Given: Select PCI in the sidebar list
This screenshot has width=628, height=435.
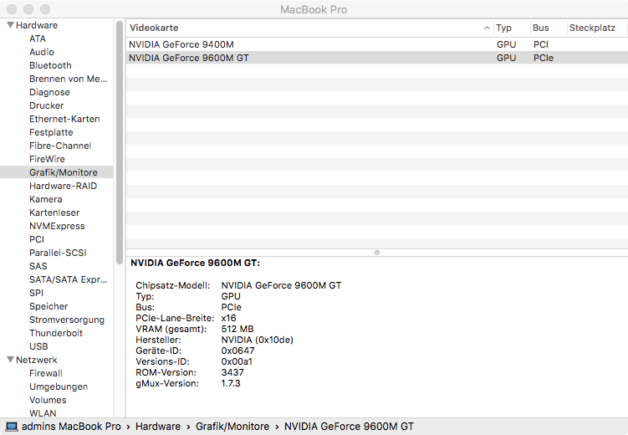Looking at the screenshot, I should click(37, 239).
